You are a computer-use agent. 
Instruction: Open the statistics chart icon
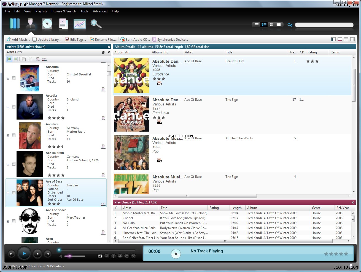[80, 24]
